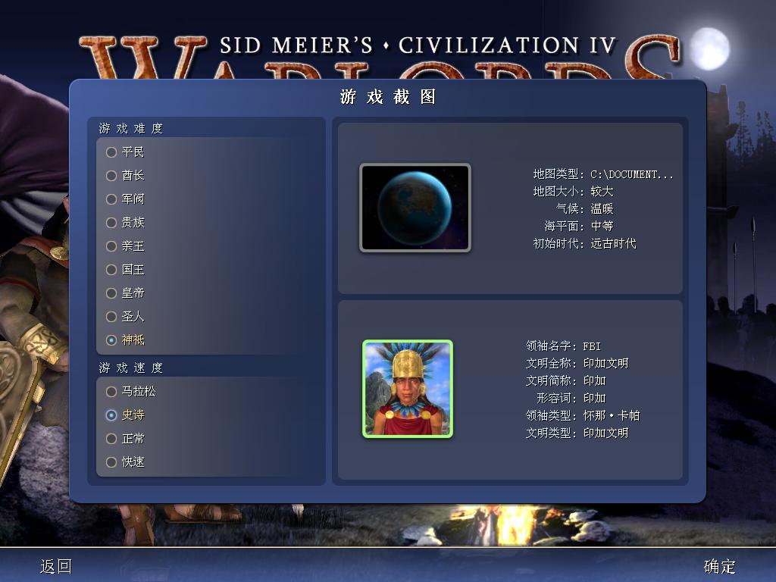Click the selected 史诗 speed option

pos(125,415)
